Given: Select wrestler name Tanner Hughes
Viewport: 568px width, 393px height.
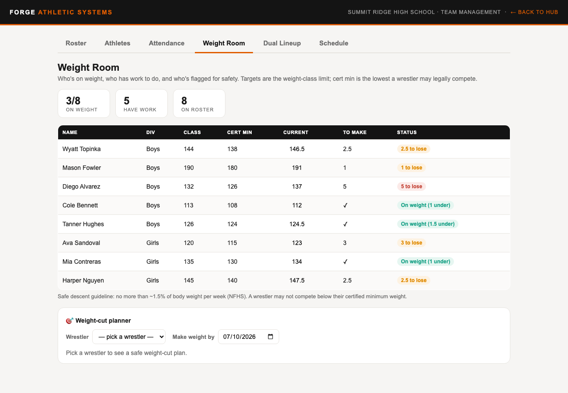Looking at the screenshot, I should coord(83,224).
